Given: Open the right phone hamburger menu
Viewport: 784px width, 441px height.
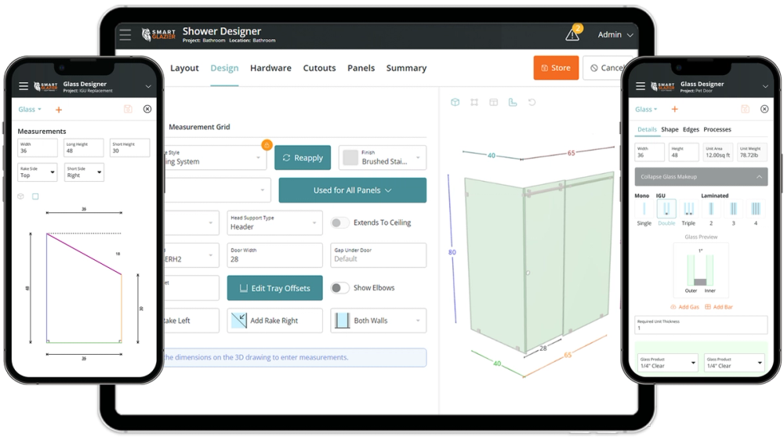Looking at the screenshot, I should [x=641, y=86].
